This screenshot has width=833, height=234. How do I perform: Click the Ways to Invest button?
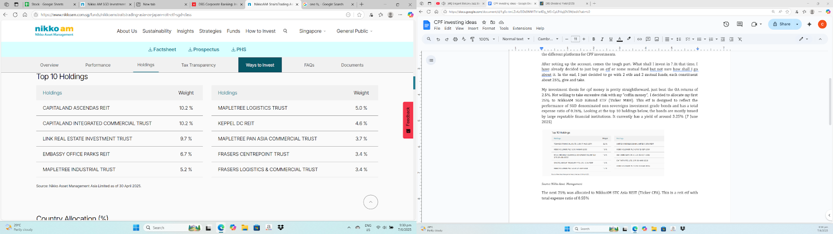260,65
